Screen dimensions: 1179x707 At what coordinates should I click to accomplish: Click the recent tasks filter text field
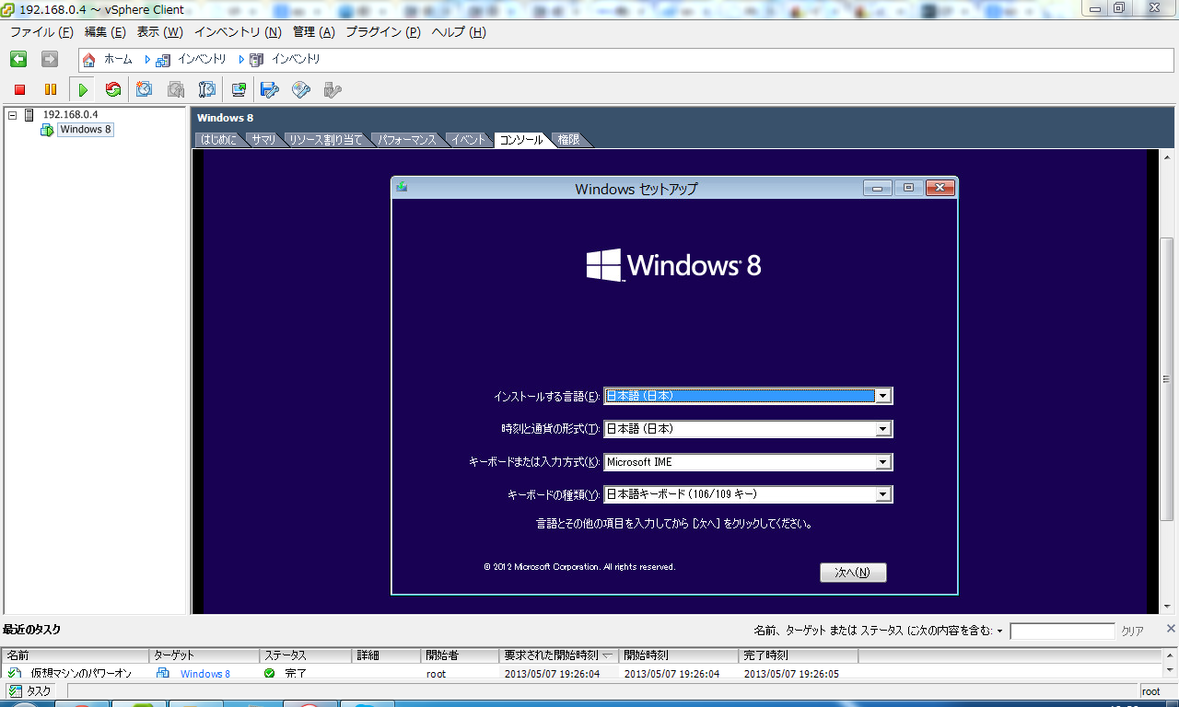pos(1062,632)
